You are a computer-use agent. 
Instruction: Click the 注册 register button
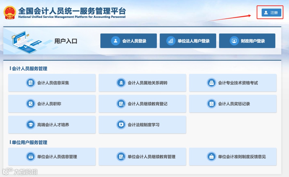(271, 13)
